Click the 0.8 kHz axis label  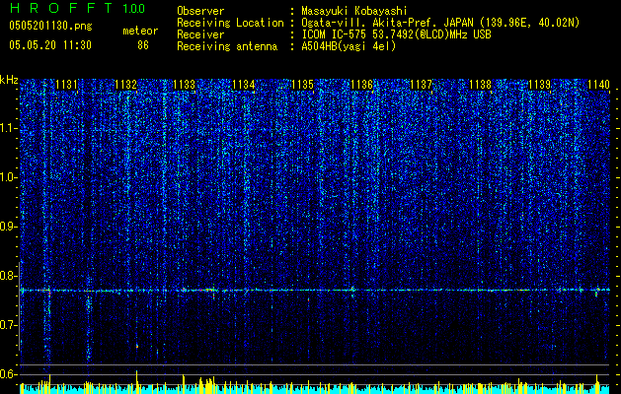pos(9,276)
